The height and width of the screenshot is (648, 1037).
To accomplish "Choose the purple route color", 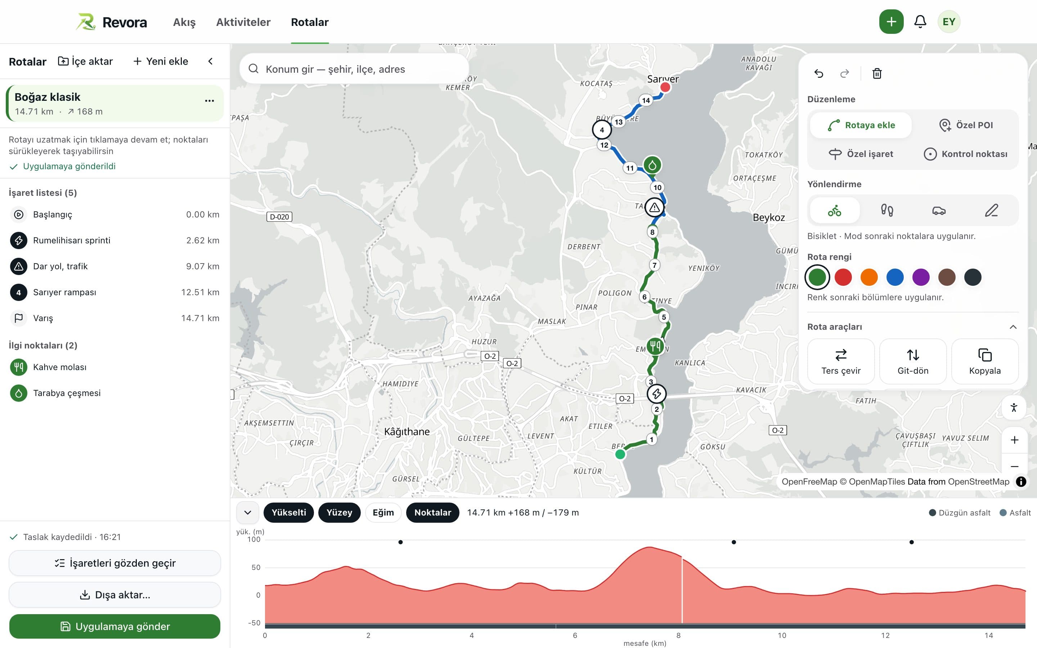I will tap(921, 277).
